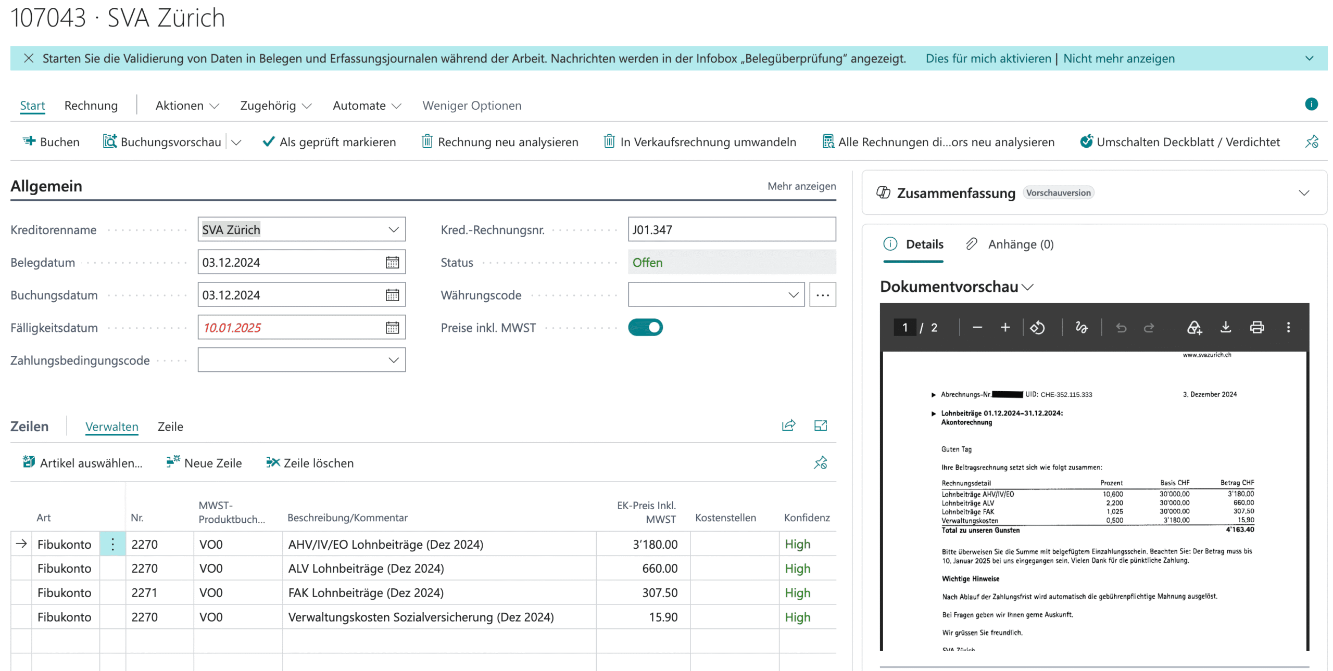The image size is (1333, 671).
Task: Open the Anhänge (0) tab
Action: click(x=1009, y=244)
